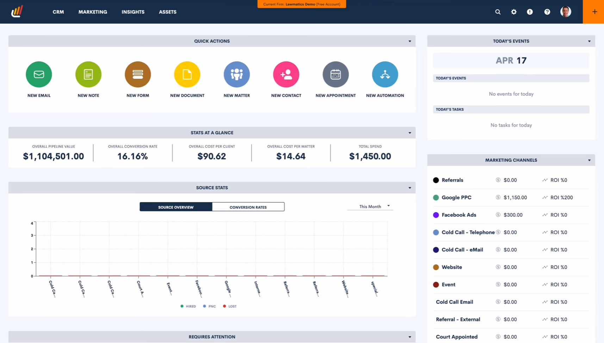Add a contact with New Contact icon
604x343 pixels.
[x=286, y=74]
